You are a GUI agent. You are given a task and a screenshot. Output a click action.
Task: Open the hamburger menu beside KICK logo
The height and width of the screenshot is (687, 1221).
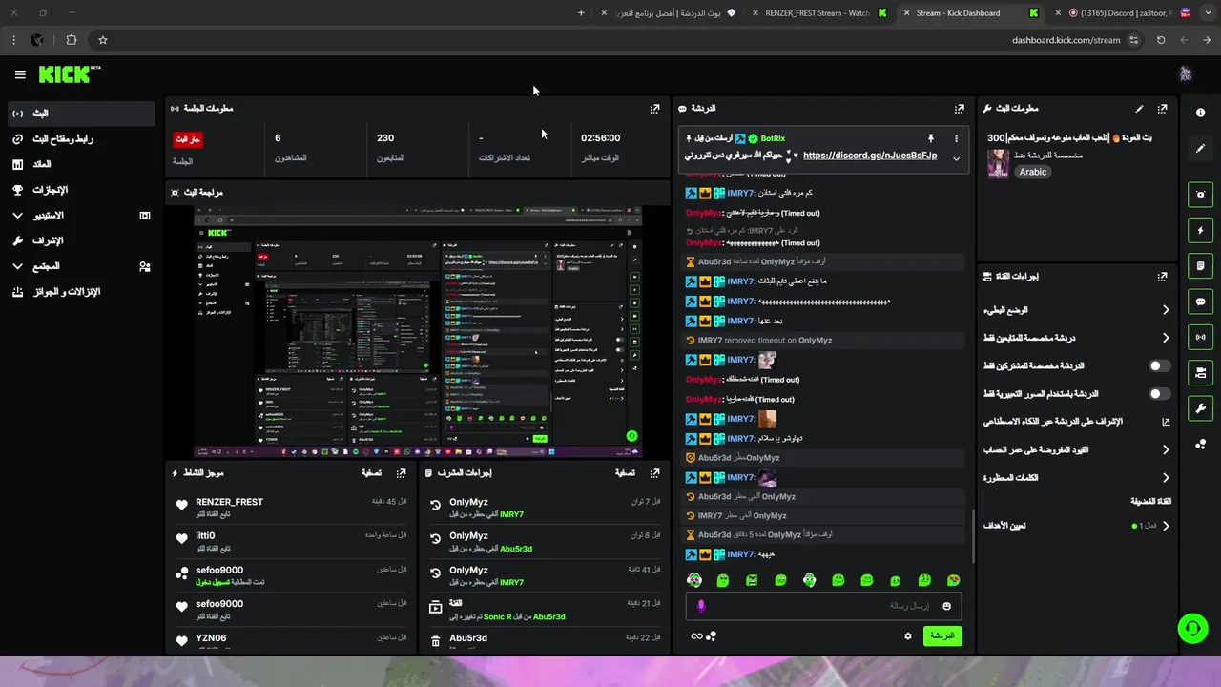(20, 74)
